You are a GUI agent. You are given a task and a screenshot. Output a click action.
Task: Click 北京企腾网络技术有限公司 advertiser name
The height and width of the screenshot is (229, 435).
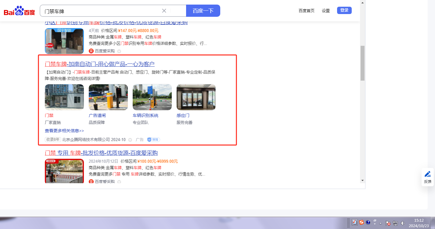(x=86, y=140)
